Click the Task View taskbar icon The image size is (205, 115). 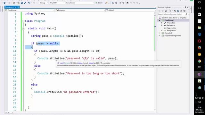tap(199, 8)
